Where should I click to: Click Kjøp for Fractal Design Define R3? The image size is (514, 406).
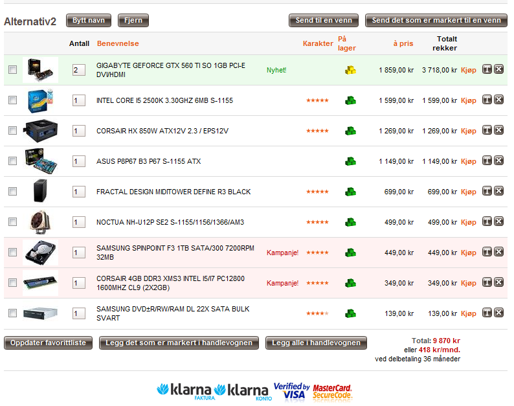(x=469, y=192)
